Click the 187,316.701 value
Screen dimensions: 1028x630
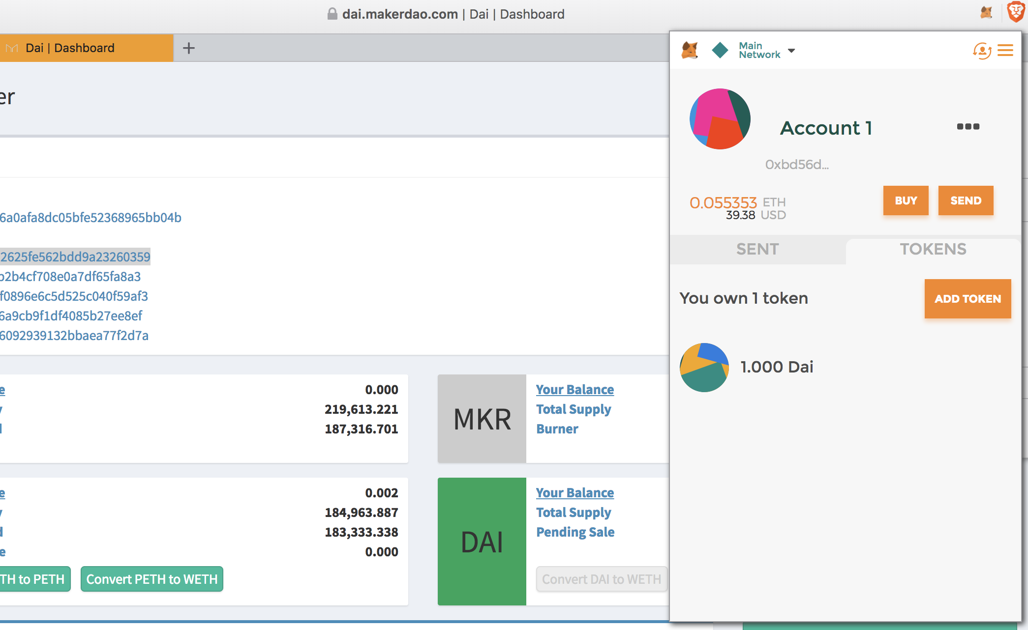click(x=362, y=429)
